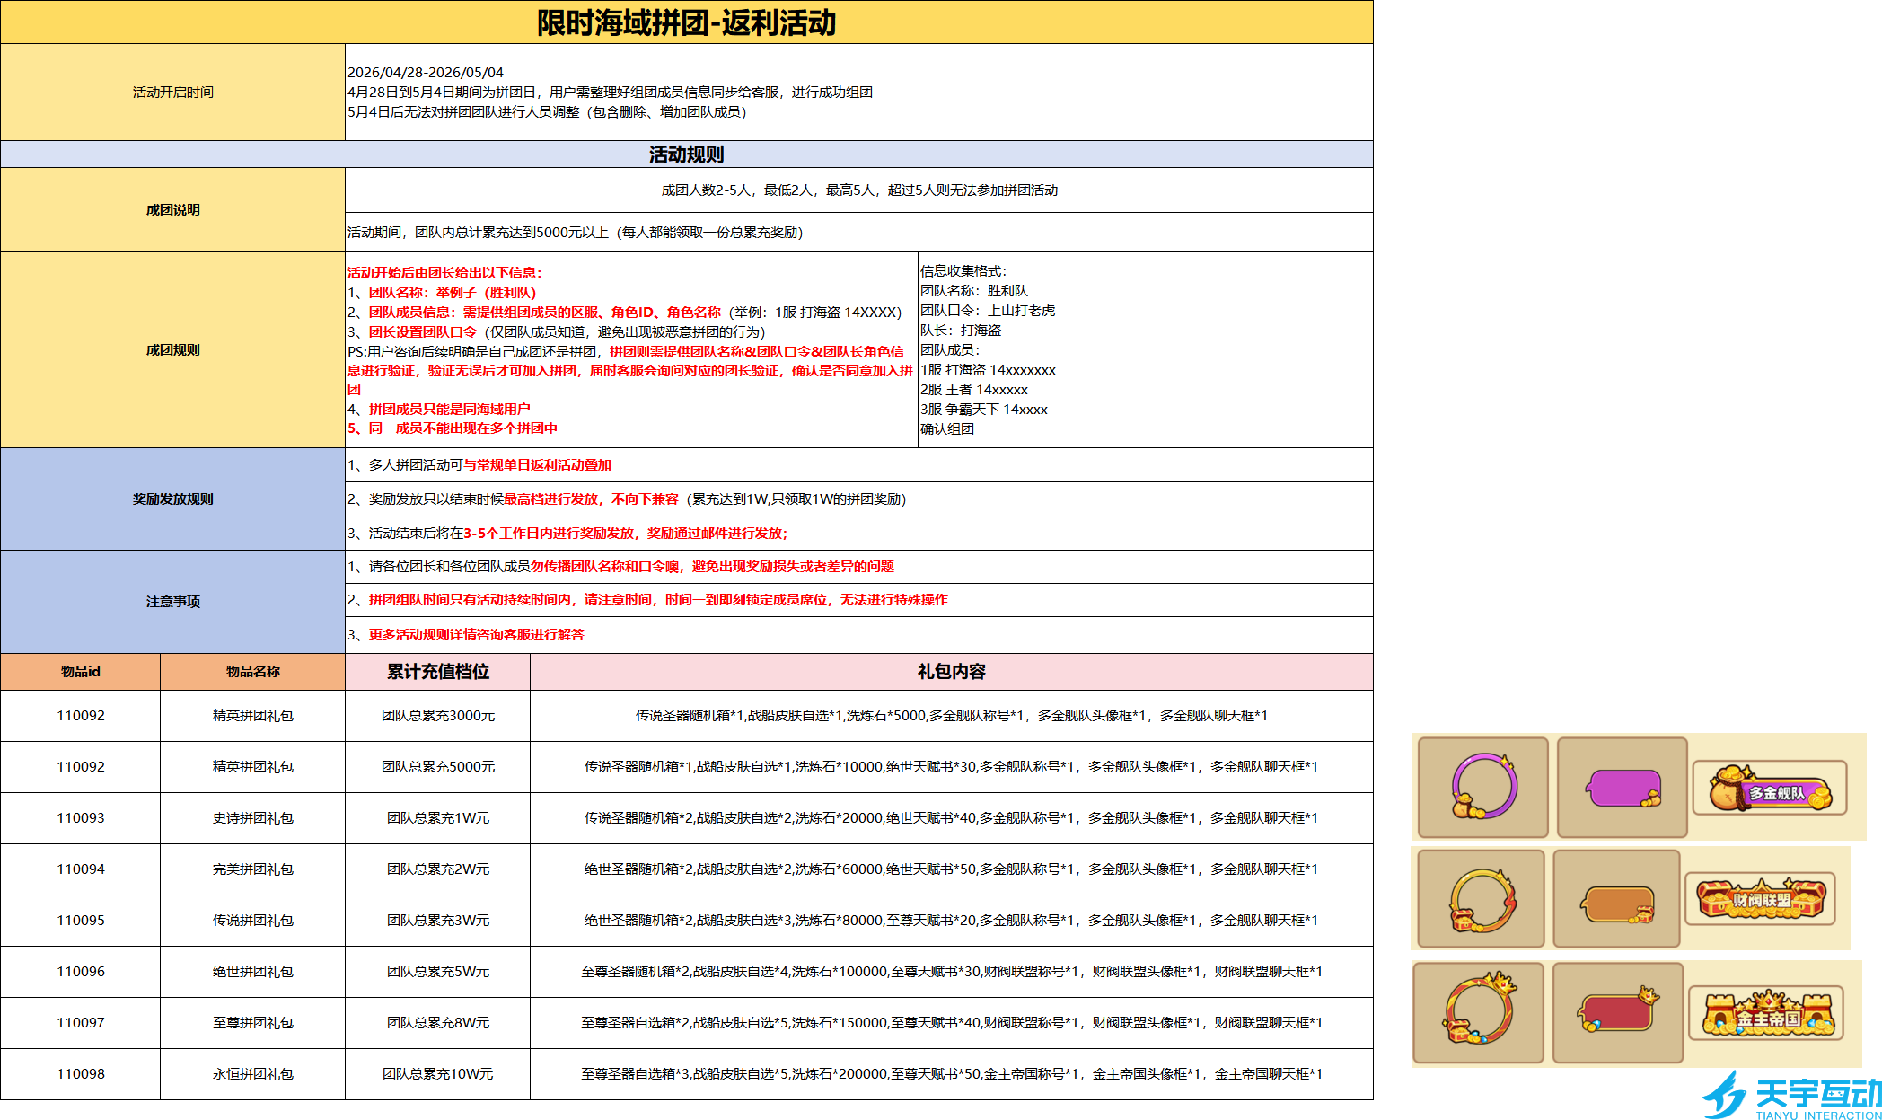Screen dimensions: 1891x1120
Task: Click item id 110092 in the 3000元 row
Action: tap(81, 716)
